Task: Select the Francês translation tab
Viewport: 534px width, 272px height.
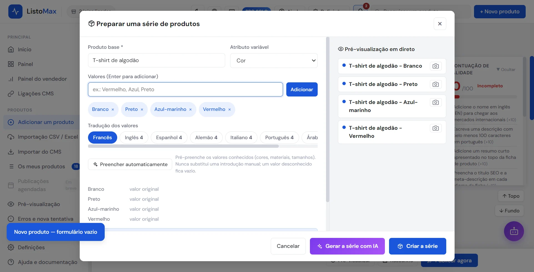Action: [102, 138]
